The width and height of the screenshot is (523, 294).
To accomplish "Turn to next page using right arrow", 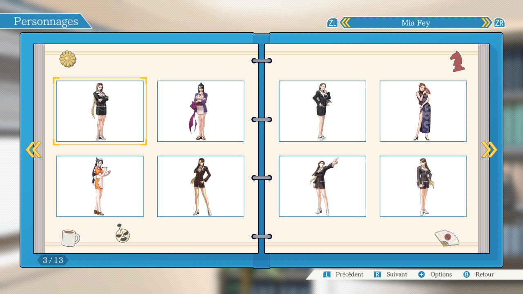I will click(x=489, y=150).
